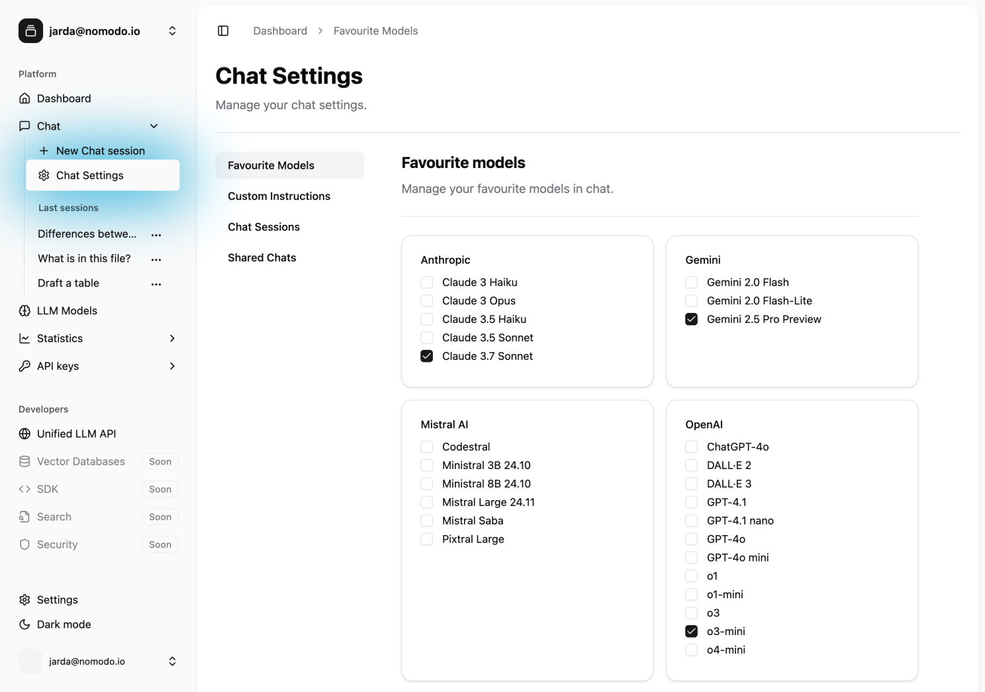Switch to Dark mode
Viewport: 985px width, 692px height.
[x=64, y=625]
